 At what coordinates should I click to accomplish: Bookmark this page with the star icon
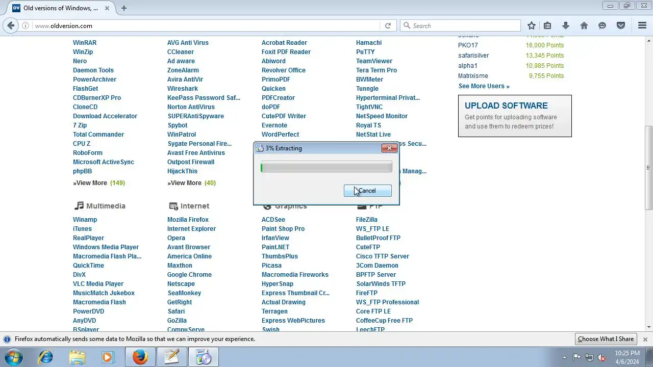point(532,25)
